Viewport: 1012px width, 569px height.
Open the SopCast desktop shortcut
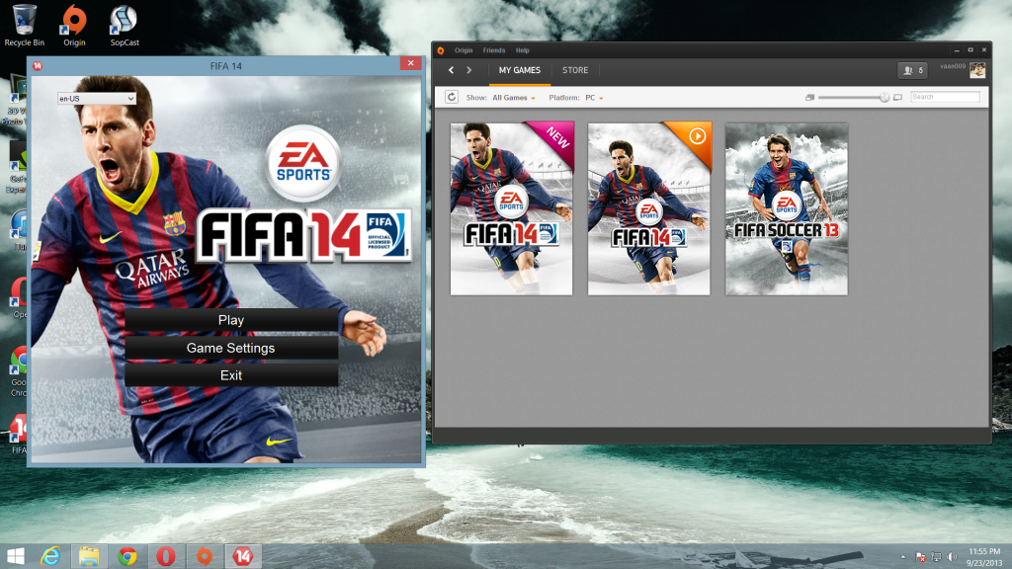click(x=124, y=25)
